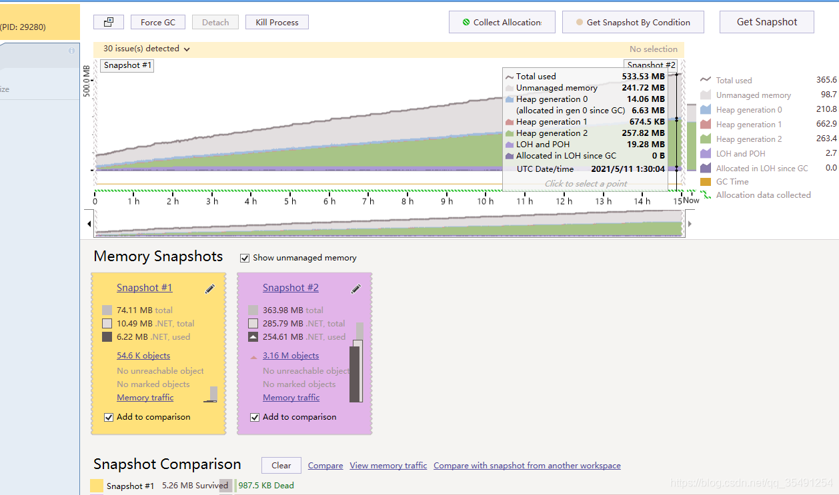Click the Force GC button
Screen dimensions: 839x495
(158, 23)
